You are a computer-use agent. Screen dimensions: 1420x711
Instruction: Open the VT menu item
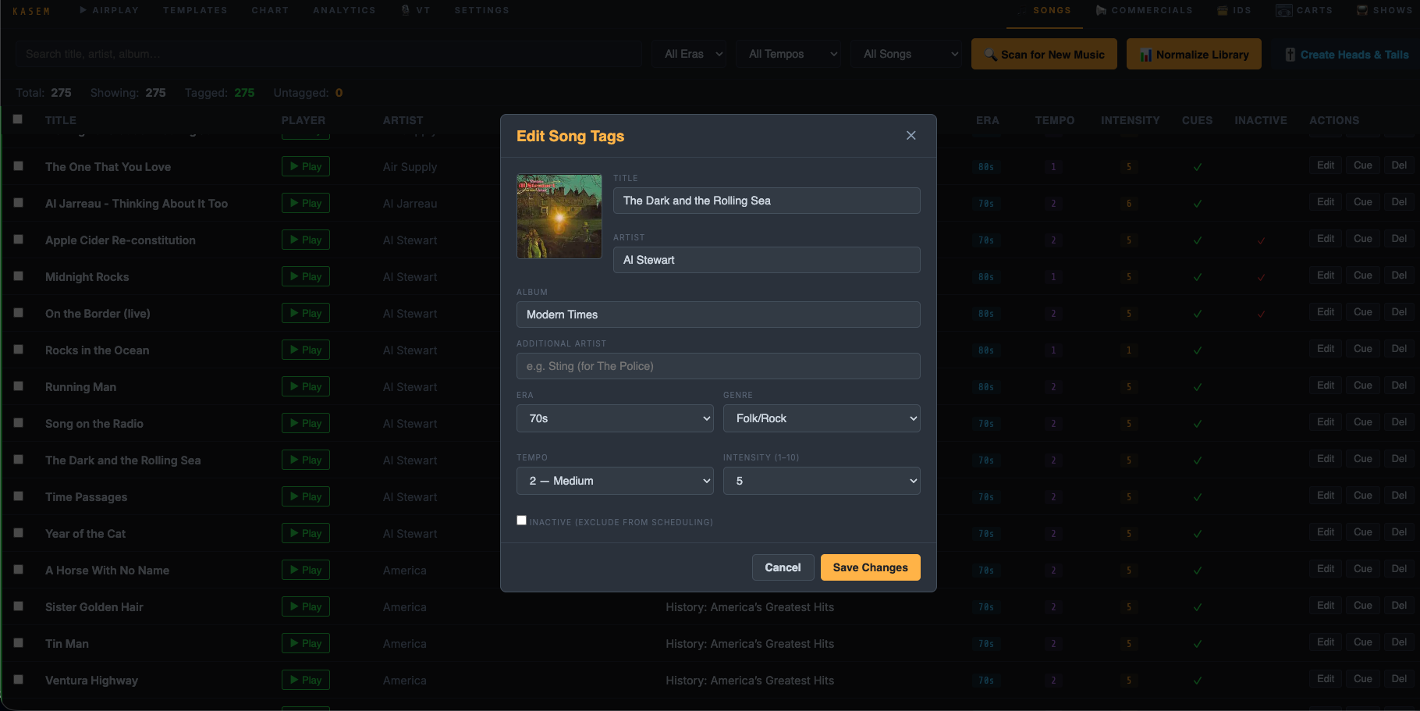tap(416, 10)
